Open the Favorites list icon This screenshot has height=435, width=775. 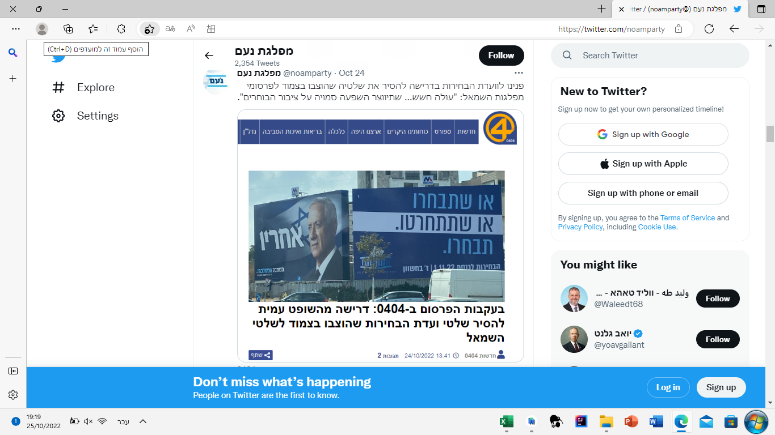coord(94,29)
